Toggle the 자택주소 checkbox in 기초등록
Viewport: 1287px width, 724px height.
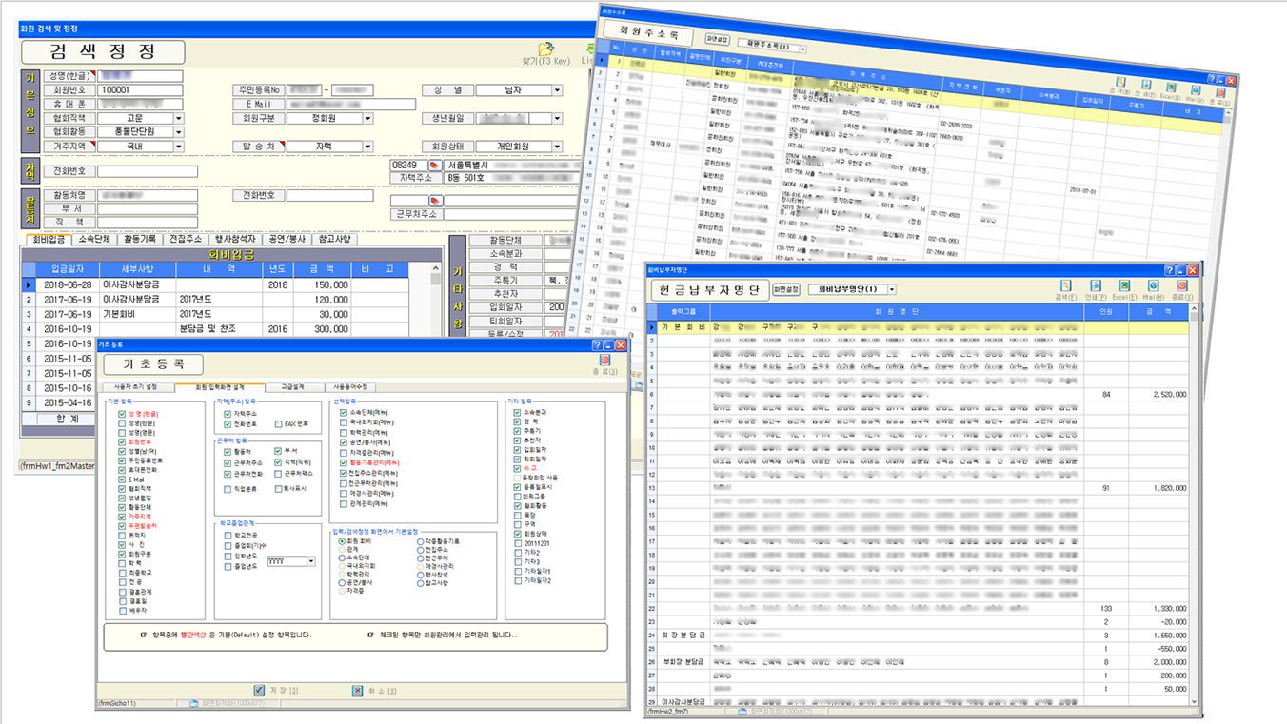pos(226,414)
